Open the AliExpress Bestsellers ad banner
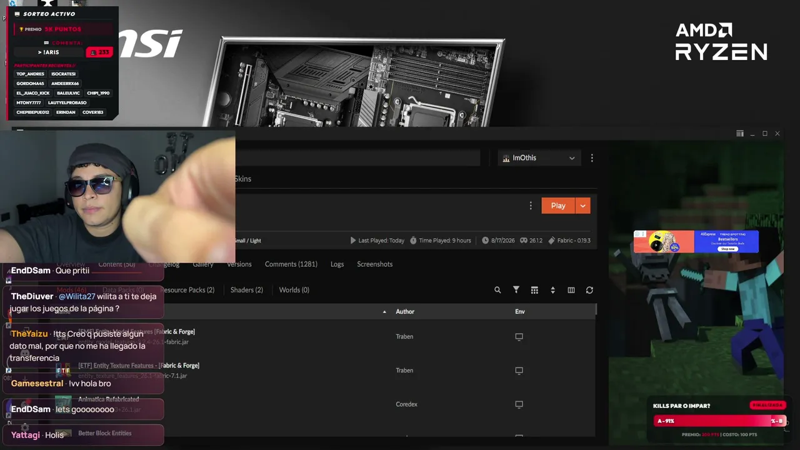 (696, 242)
